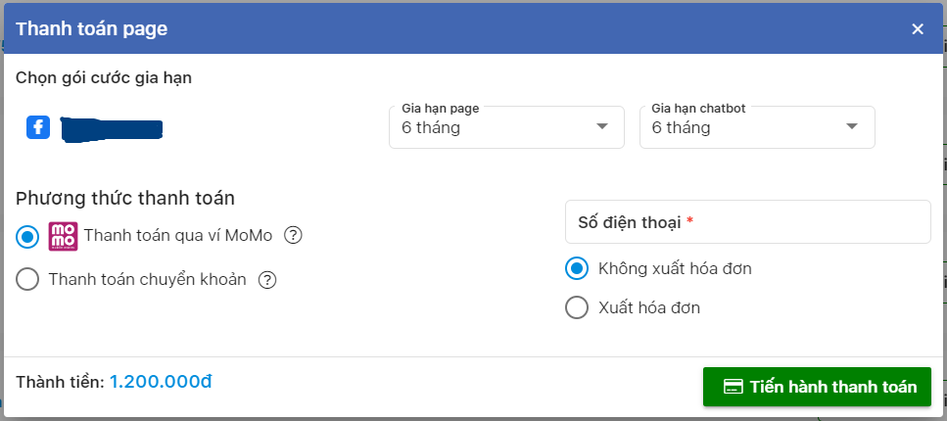Image resolution: width=947 pixels, height=421 pixels.
Task: Expand the Gia hạn page dropdown arrow
Action: pyautogui.click(x=601, y=127)
